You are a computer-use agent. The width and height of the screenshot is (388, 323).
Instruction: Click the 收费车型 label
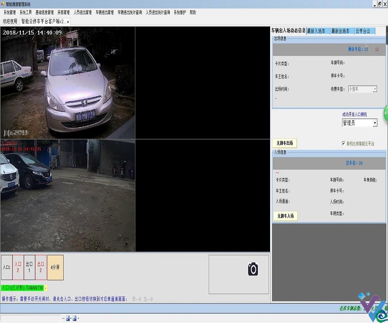pyautogui.click(x=338, y=89)
